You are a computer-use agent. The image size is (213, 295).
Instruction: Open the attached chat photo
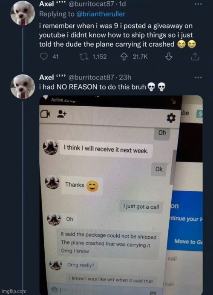(x=121, y=195)
